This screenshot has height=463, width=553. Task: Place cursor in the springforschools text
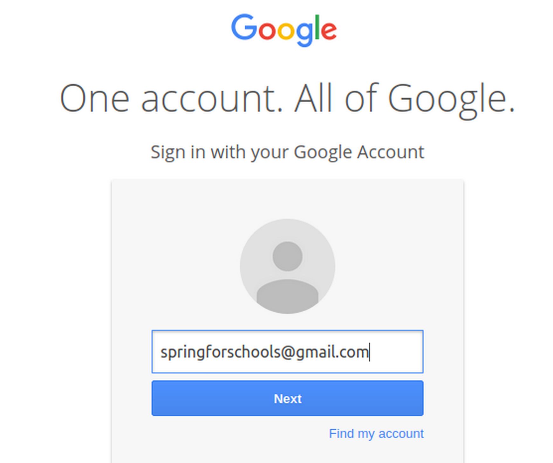click(221, 352)
